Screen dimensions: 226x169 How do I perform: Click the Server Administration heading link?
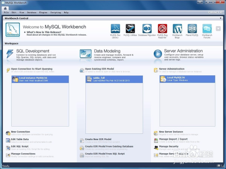(172, 69)
